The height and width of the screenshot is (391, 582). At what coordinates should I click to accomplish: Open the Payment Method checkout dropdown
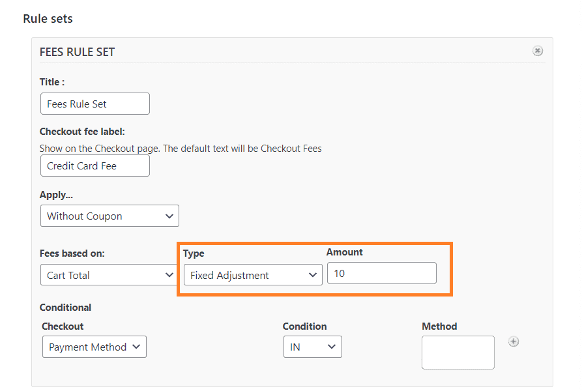95,347
